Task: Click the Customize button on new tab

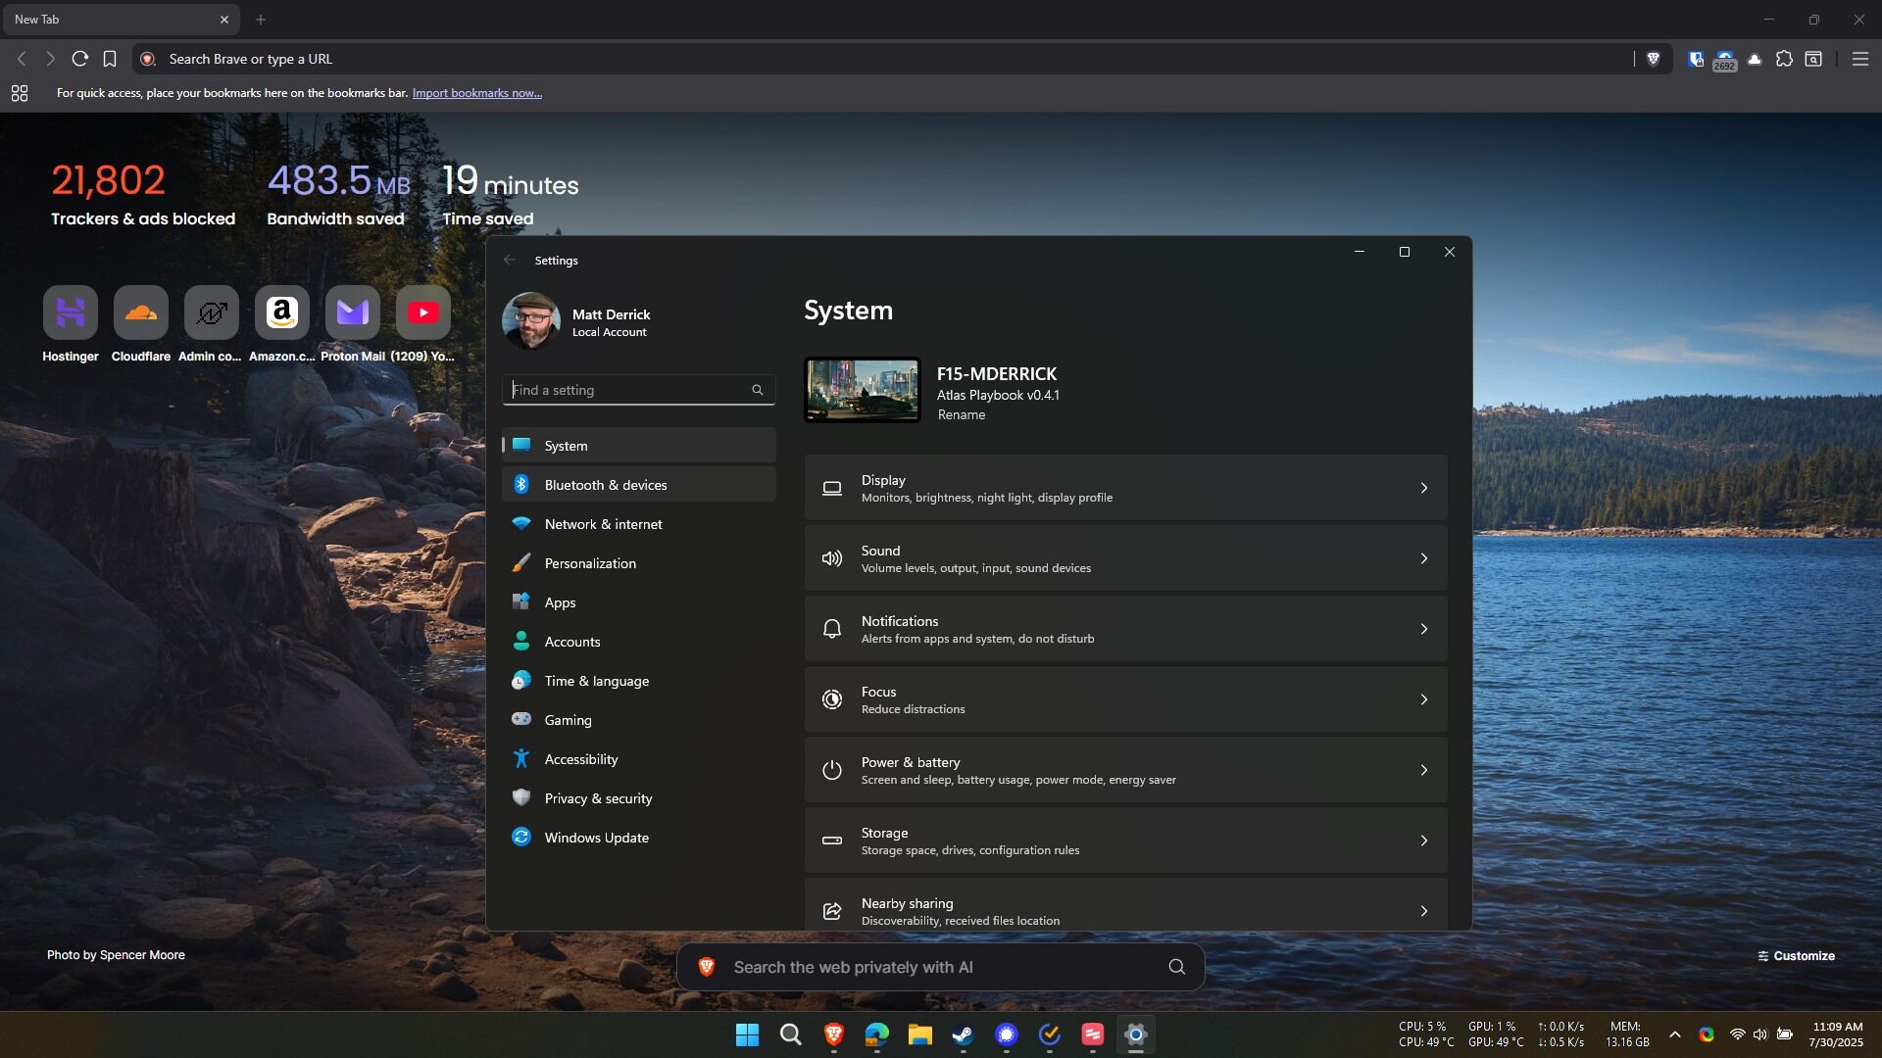Action: (x=1796, y=956)
